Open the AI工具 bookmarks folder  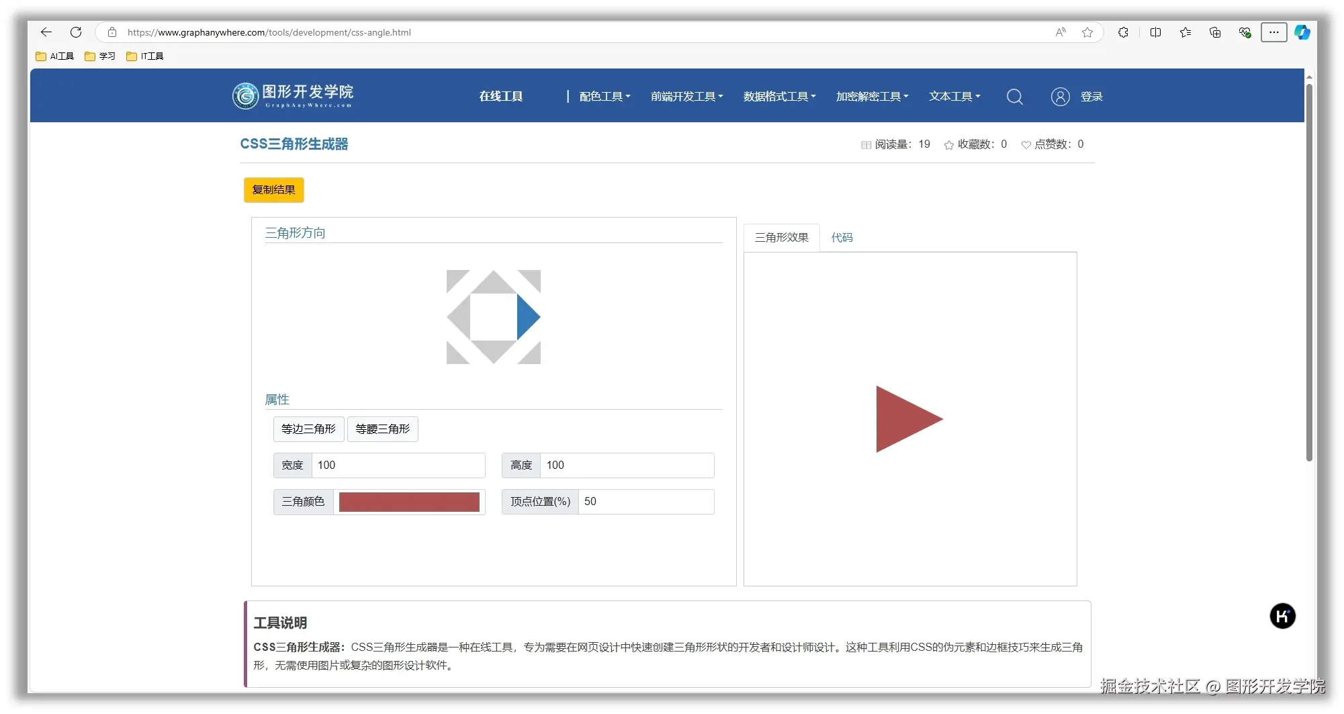(x=55, y=56)
